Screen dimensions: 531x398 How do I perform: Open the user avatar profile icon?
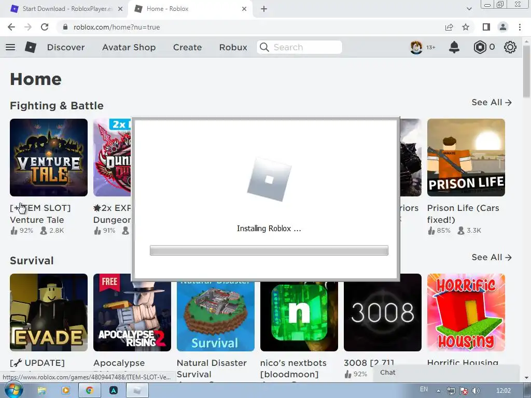(416, 47)
